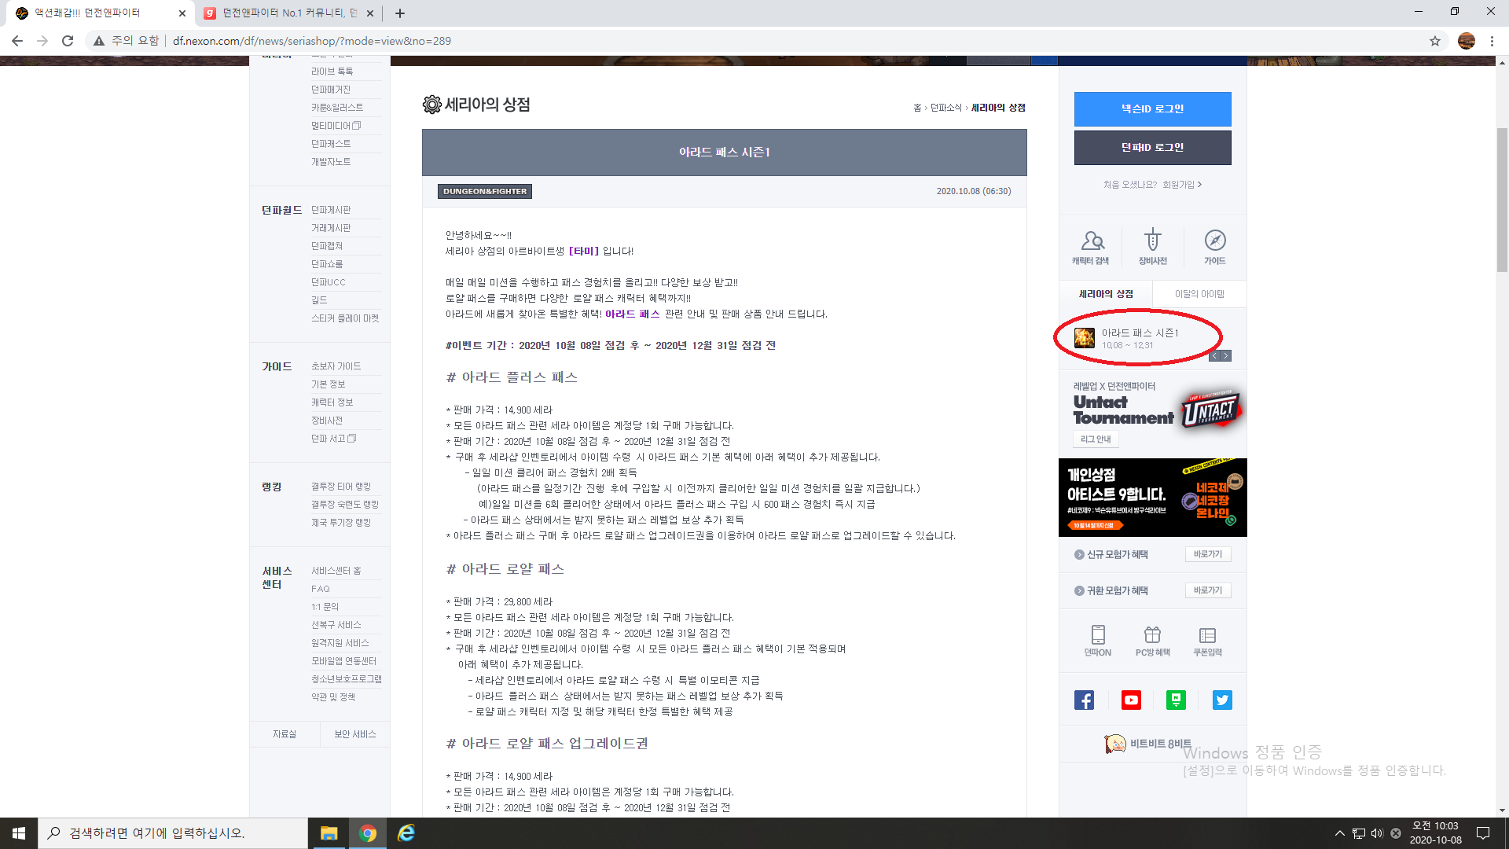Viewport: 1509px width, 849px height.
Task: Switch to the 이달의 아이템 tab
Action: [x=1199, y=294]
